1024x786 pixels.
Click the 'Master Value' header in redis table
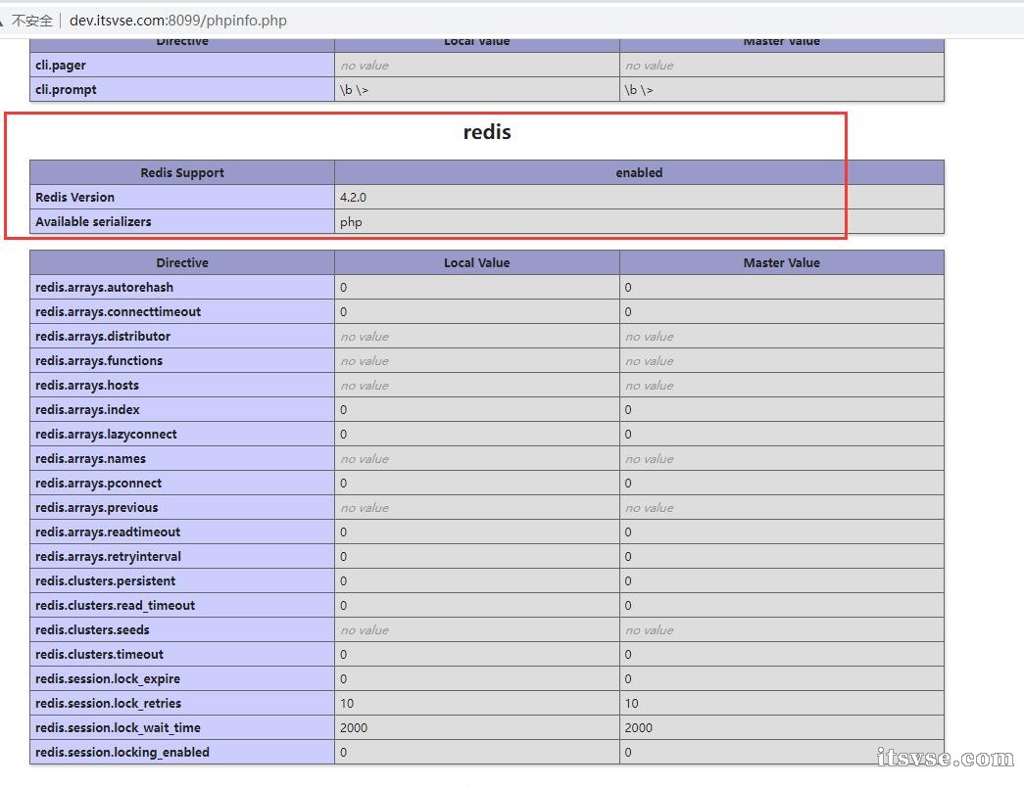tap(782, 263)
